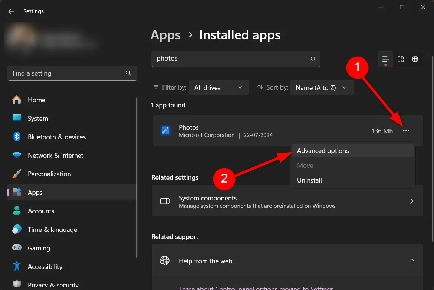This screenshot has width=434, height=290.
Task: Click the photos app search field
Action: pos(236,59)
